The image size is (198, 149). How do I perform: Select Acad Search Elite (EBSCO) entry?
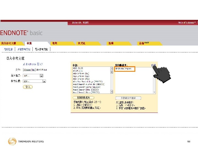(x=86, y=90)
